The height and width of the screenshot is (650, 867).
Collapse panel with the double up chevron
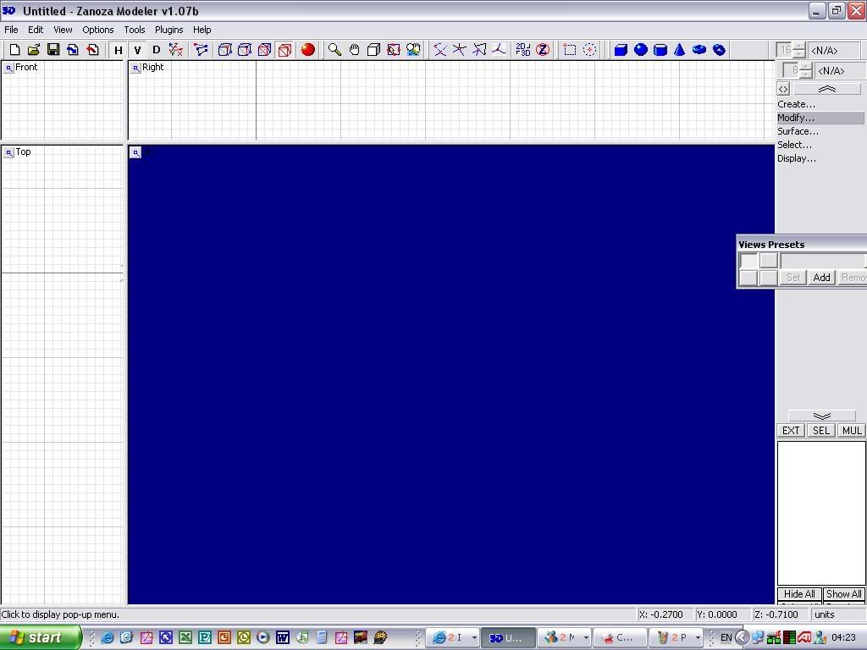pos(826,89)
